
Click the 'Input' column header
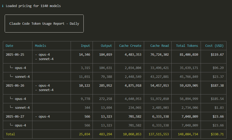[x=85, y=46]
